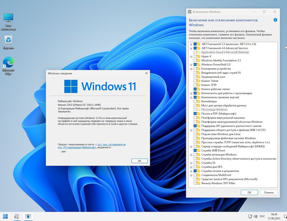The image size is (287, 221).
Task: Click the Windows 11 logo in the about dialog
Action: (100, 86)
